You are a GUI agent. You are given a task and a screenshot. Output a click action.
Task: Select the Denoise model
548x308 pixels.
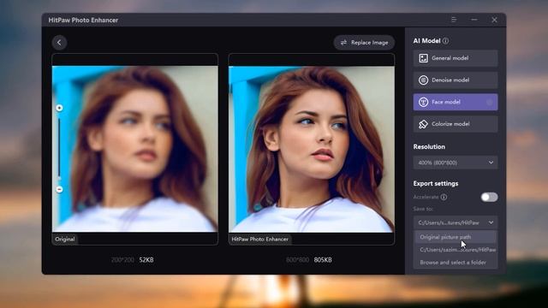click(456, 80)
